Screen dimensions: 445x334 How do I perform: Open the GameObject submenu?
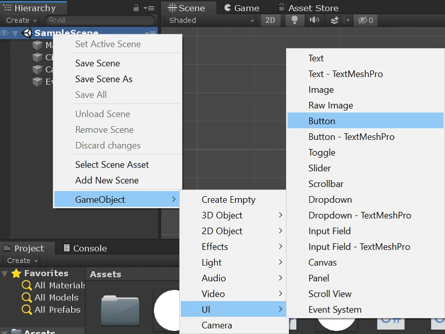(117, 199)
